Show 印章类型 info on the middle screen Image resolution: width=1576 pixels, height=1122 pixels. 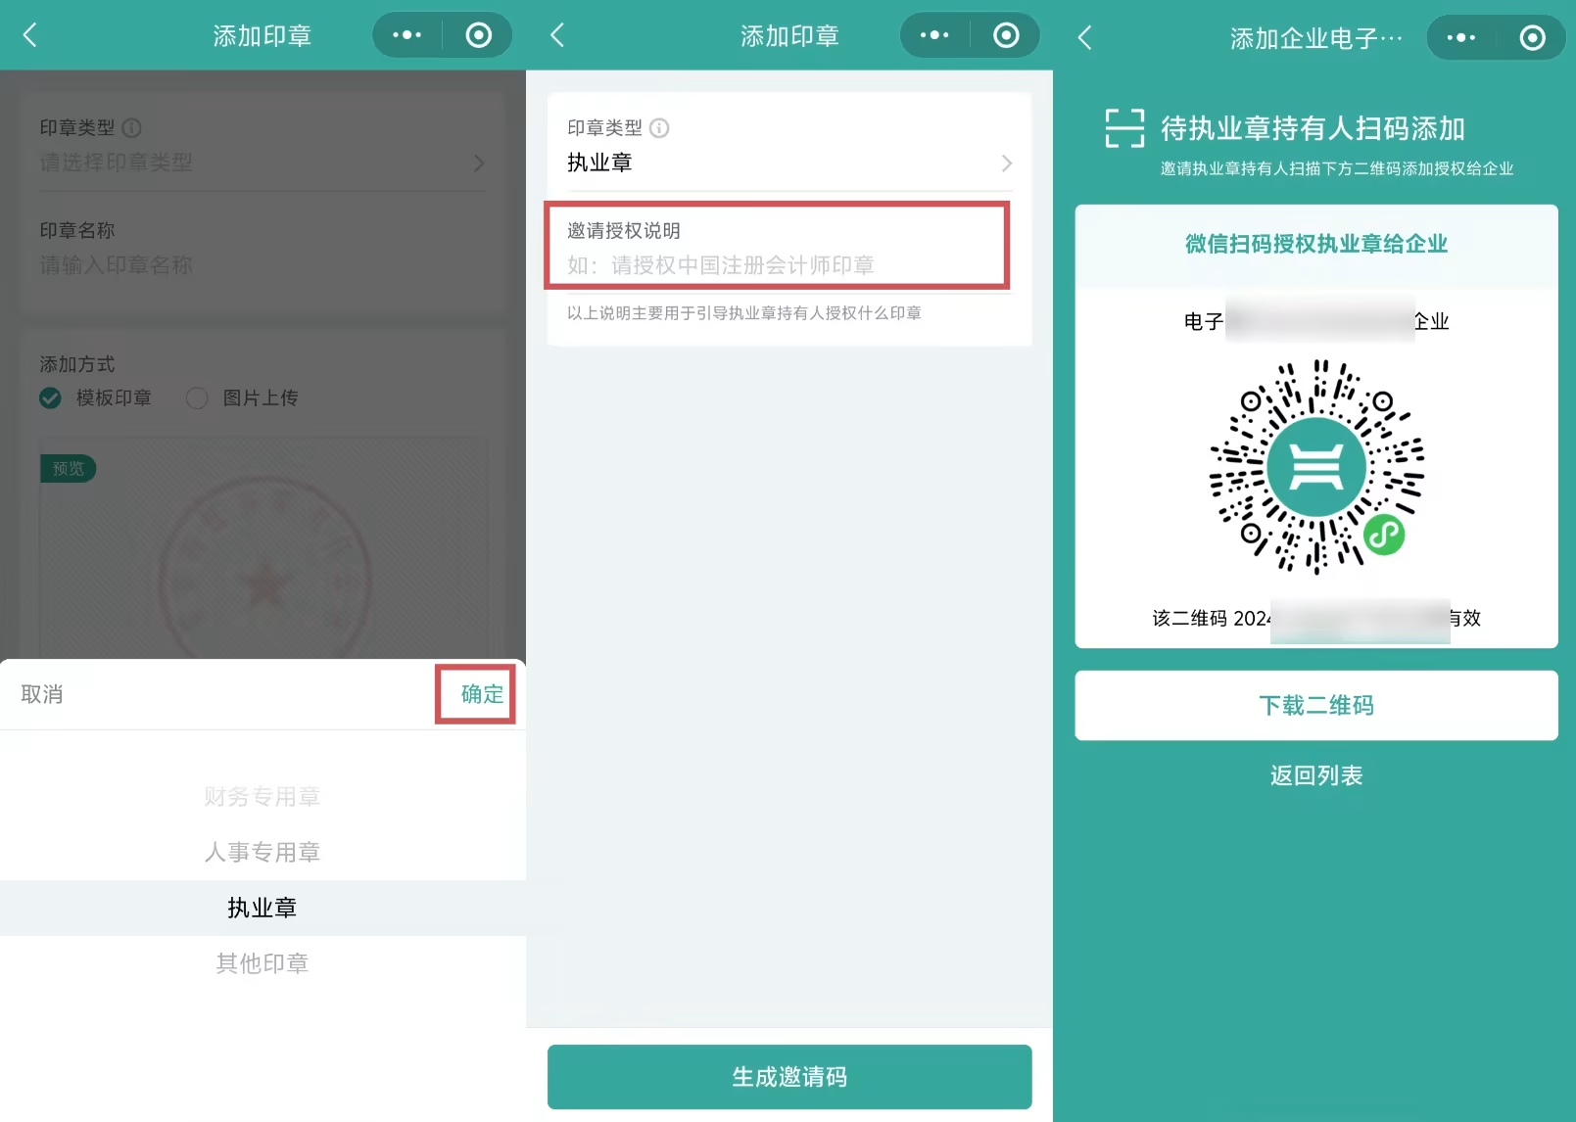(x=659, y=128)
